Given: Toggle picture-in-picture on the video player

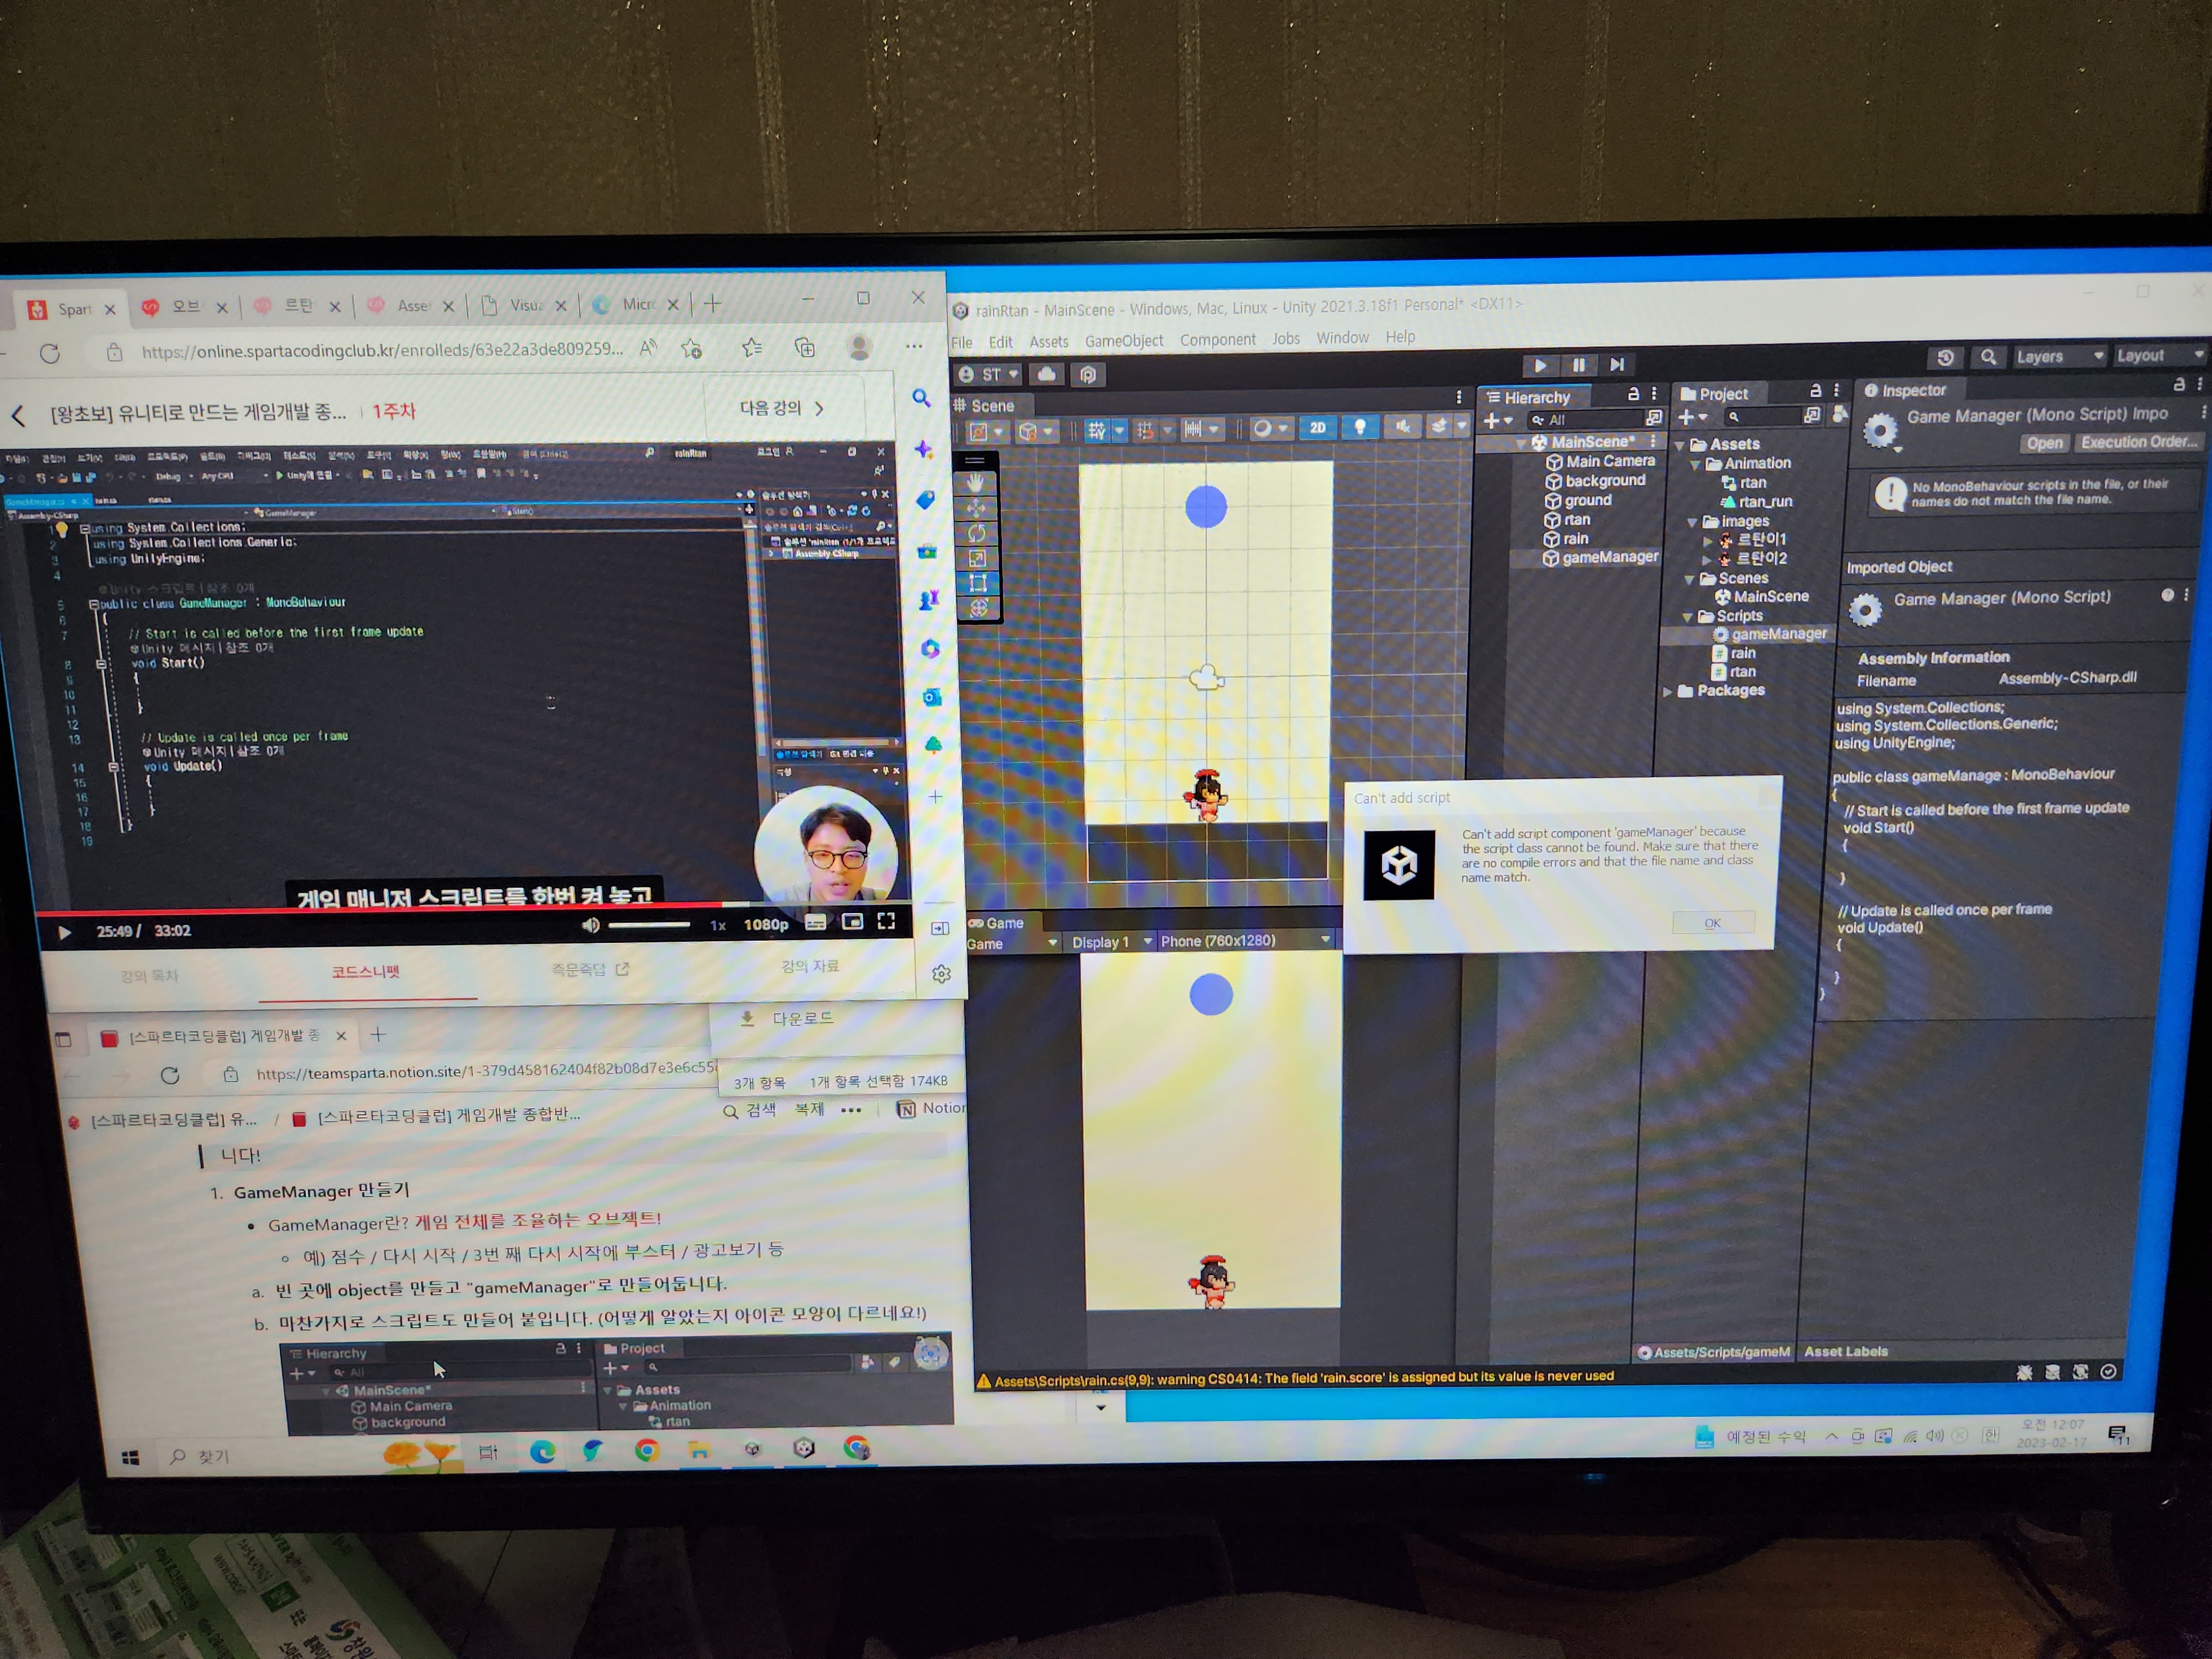Looking at the screenshot, I should 852,922.
